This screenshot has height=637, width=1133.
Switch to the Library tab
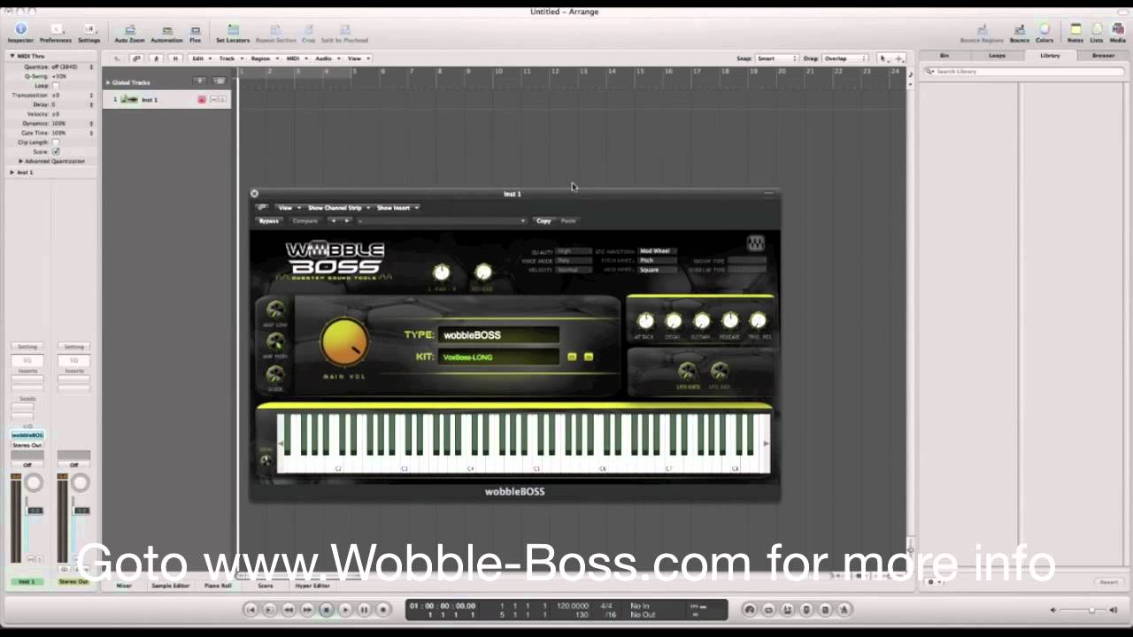click(1050, 55)
